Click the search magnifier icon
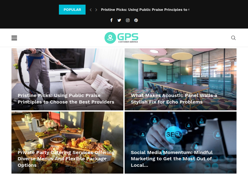248x186 pixels. pos(233,38)
